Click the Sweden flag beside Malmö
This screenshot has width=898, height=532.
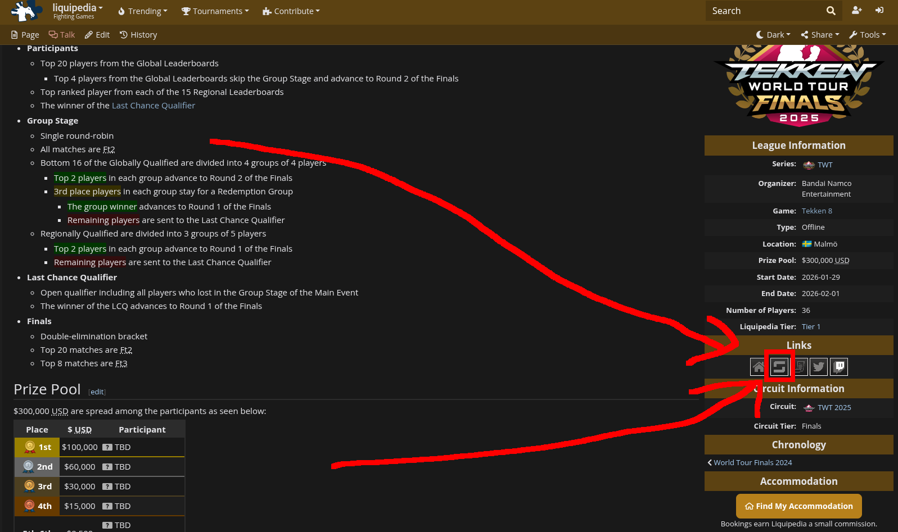click(x=807, y=244)
